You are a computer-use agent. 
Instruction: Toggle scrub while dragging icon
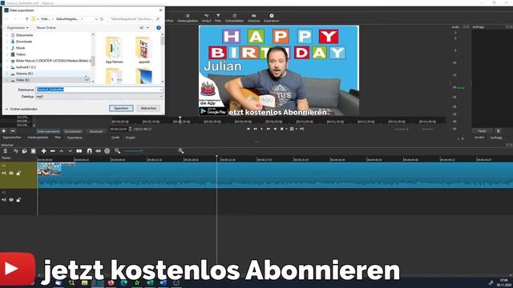[x=98, y=151]
